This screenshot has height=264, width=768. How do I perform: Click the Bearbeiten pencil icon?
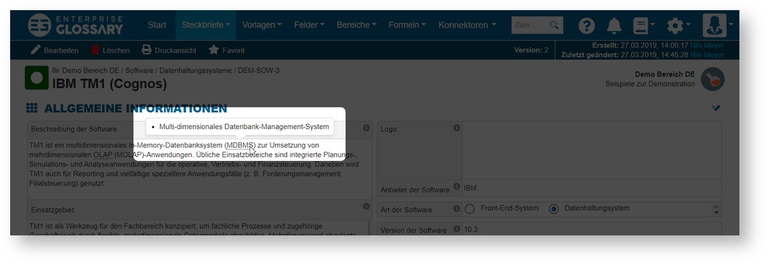[x=36, y=50]
